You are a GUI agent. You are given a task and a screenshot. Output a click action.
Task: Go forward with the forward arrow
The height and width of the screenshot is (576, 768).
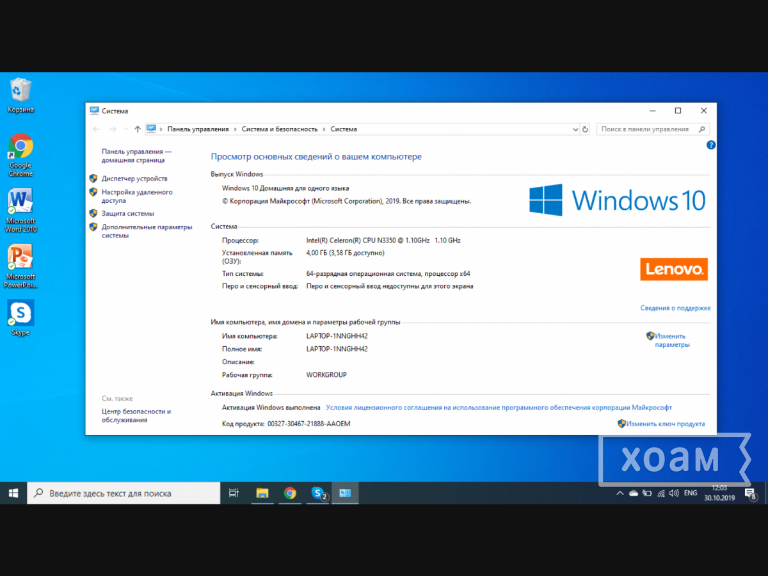(x=113, y=129)
